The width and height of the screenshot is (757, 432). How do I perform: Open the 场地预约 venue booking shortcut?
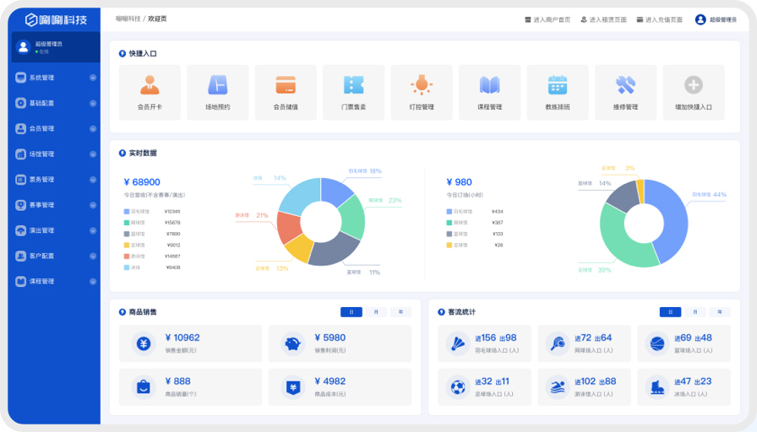(x=217, y=85)
